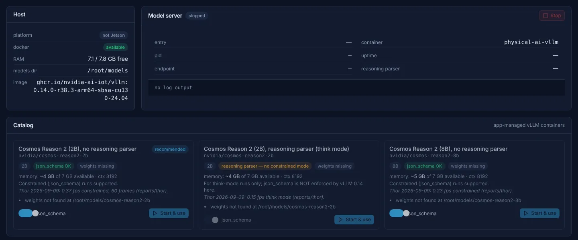Viewport: 578px width, 240px height.
Task: Click the 'json_schema OK' badge on the 8B card
Action: tap(424, 166)
